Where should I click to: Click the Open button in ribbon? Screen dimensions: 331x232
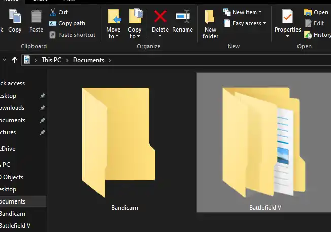click(x=316, y=12)
